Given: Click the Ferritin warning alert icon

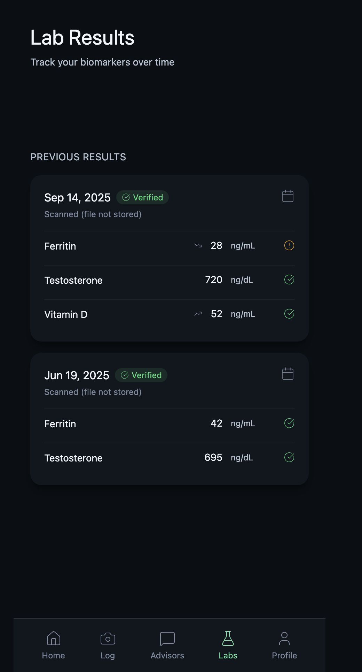Looking at the screenshot, I should [x=289, y=246].
